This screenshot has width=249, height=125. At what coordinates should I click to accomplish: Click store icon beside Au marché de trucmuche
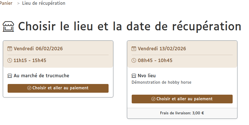[10, 76]
